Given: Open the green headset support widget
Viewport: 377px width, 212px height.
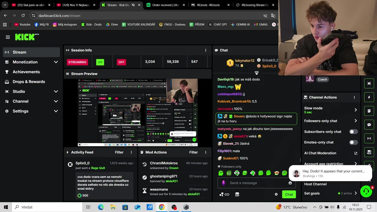Looking at the screenshot, I should (x=366, y=191).
